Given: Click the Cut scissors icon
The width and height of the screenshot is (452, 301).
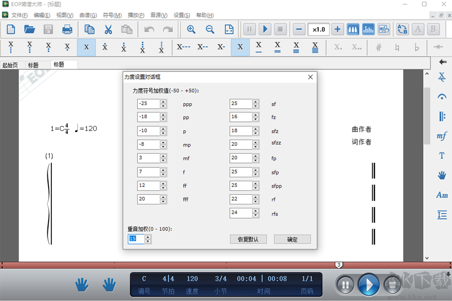Looking at the screenshot, I should pos(108,29).
